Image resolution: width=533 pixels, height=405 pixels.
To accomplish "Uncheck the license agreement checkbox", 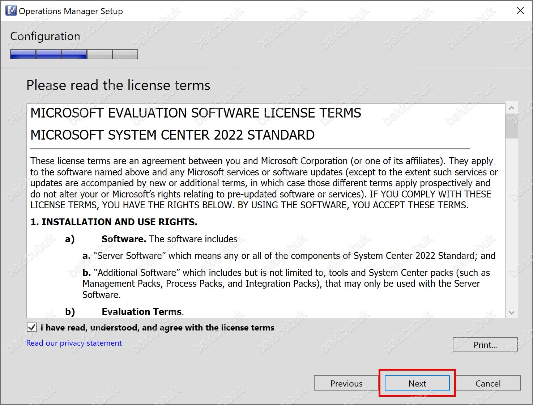I will pos(32,328).
